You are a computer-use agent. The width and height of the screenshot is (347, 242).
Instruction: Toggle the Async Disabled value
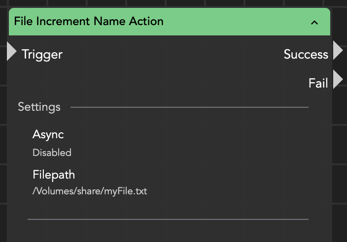pos(52,152)
